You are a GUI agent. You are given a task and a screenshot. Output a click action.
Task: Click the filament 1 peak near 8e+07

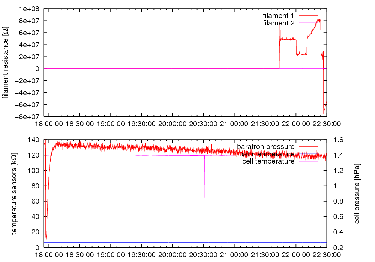click(x=319, y=20)
